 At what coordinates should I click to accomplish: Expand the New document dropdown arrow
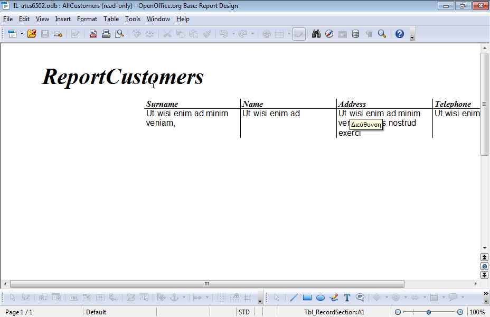tap(22, 34)
